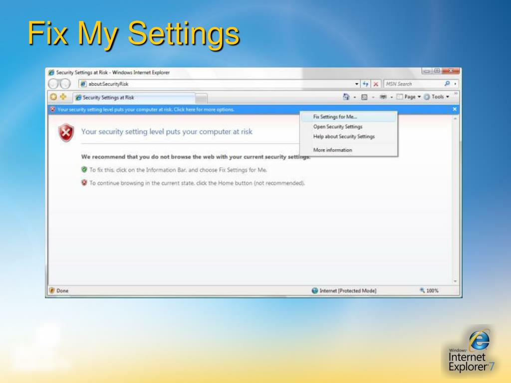Click the browser Forward arrow button
The height and width of the screenshot is (383, 511).
[65, 84]
